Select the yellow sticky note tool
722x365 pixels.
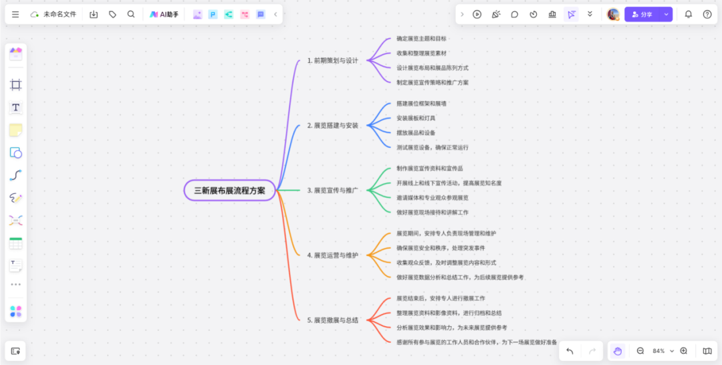[x=15, y=130]
